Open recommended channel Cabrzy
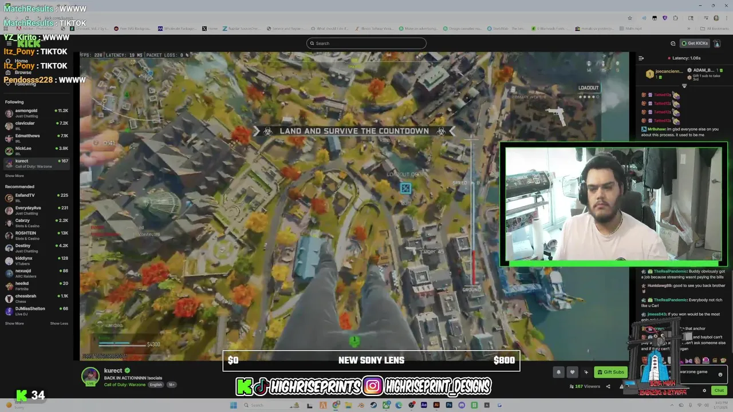This screenshot has height=412, width=733. tap(37, 223)
